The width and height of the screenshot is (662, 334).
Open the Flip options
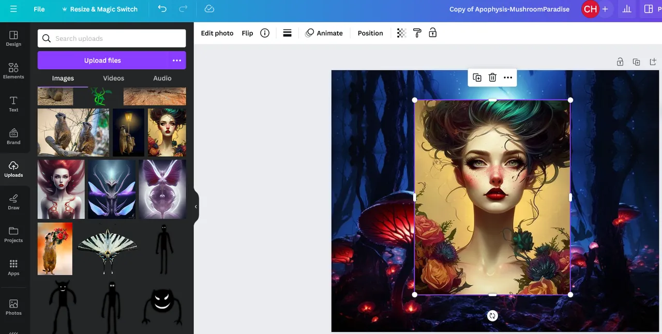click(247, 33)
